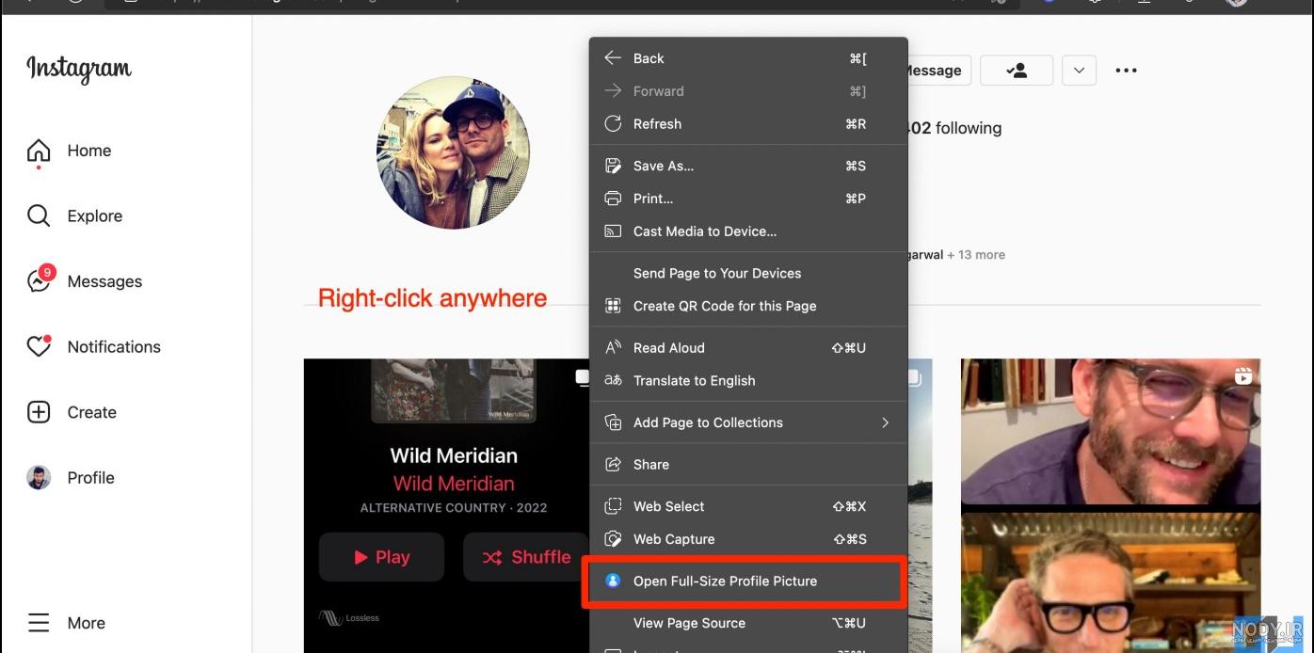Open the three-dot profile options icon

pyautogui.click(x=1126, y=71)
